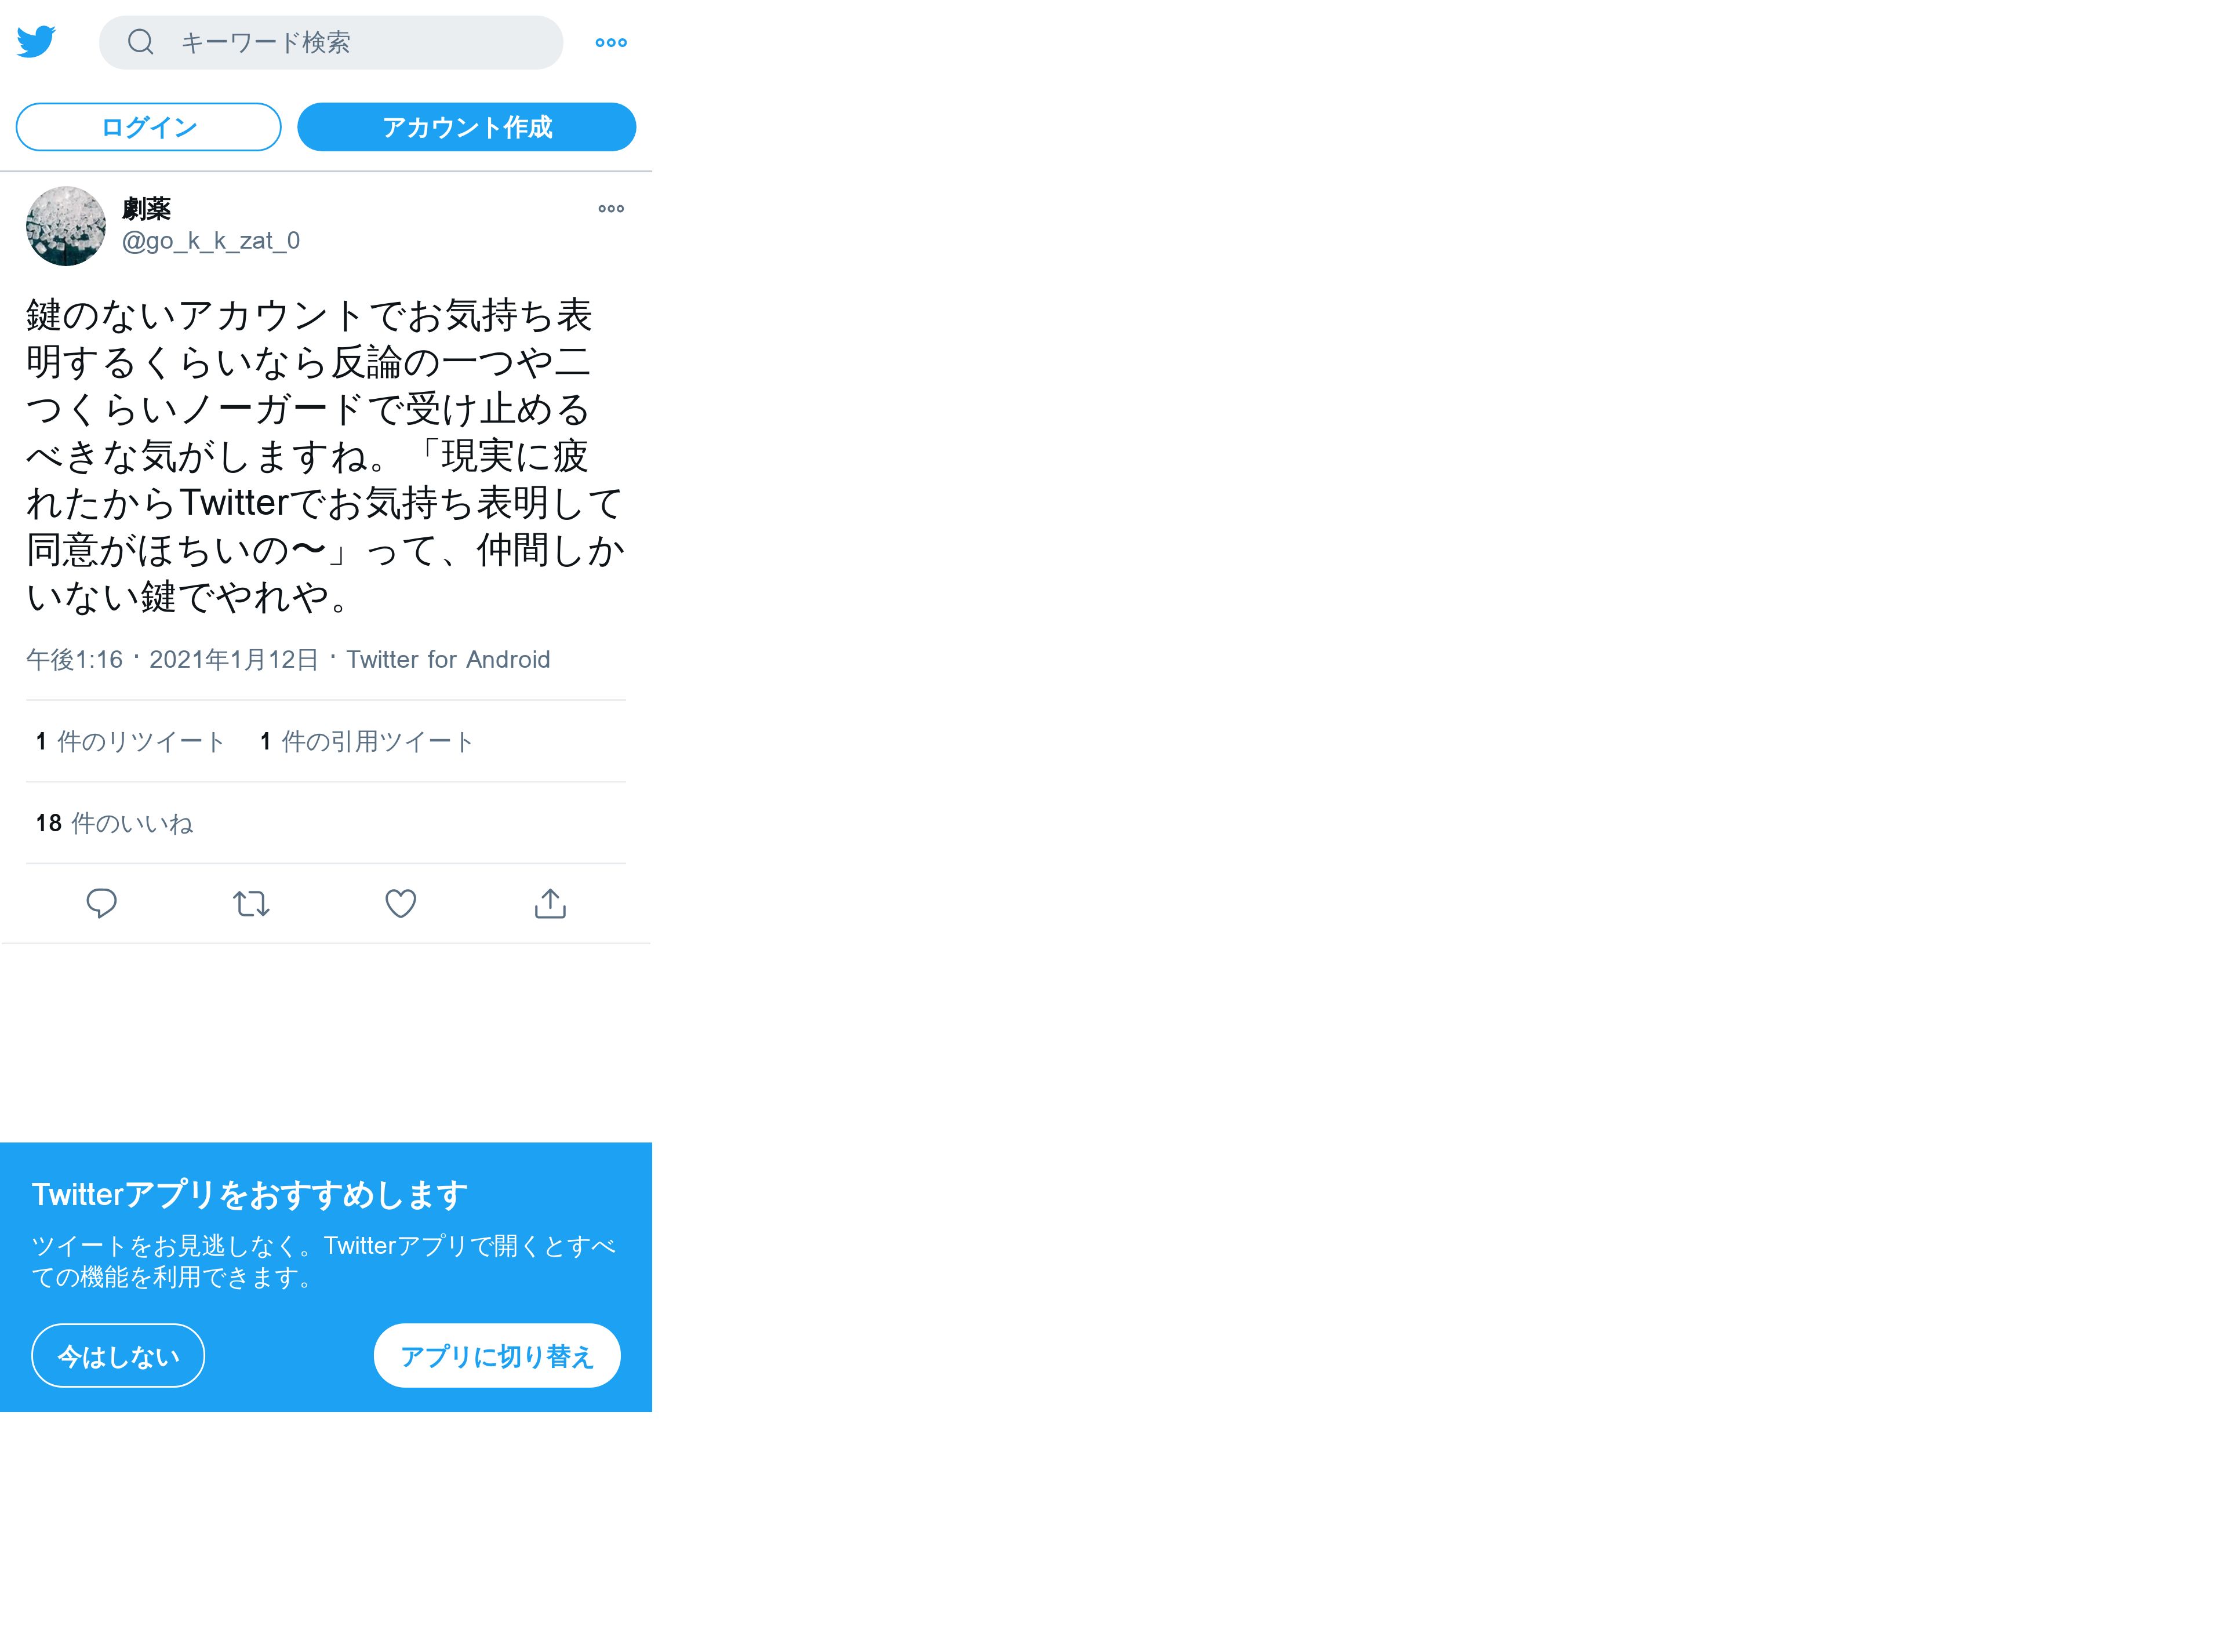Open the Twitter for Android source link
Viewport: 2233px width, 1652px height.
[x=449, y=660]
